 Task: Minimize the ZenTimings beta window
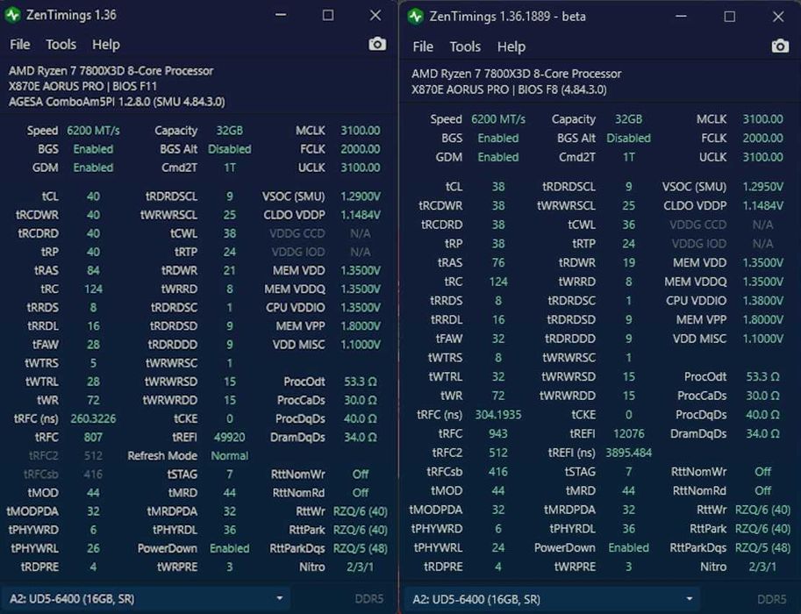tap(681, 17)
